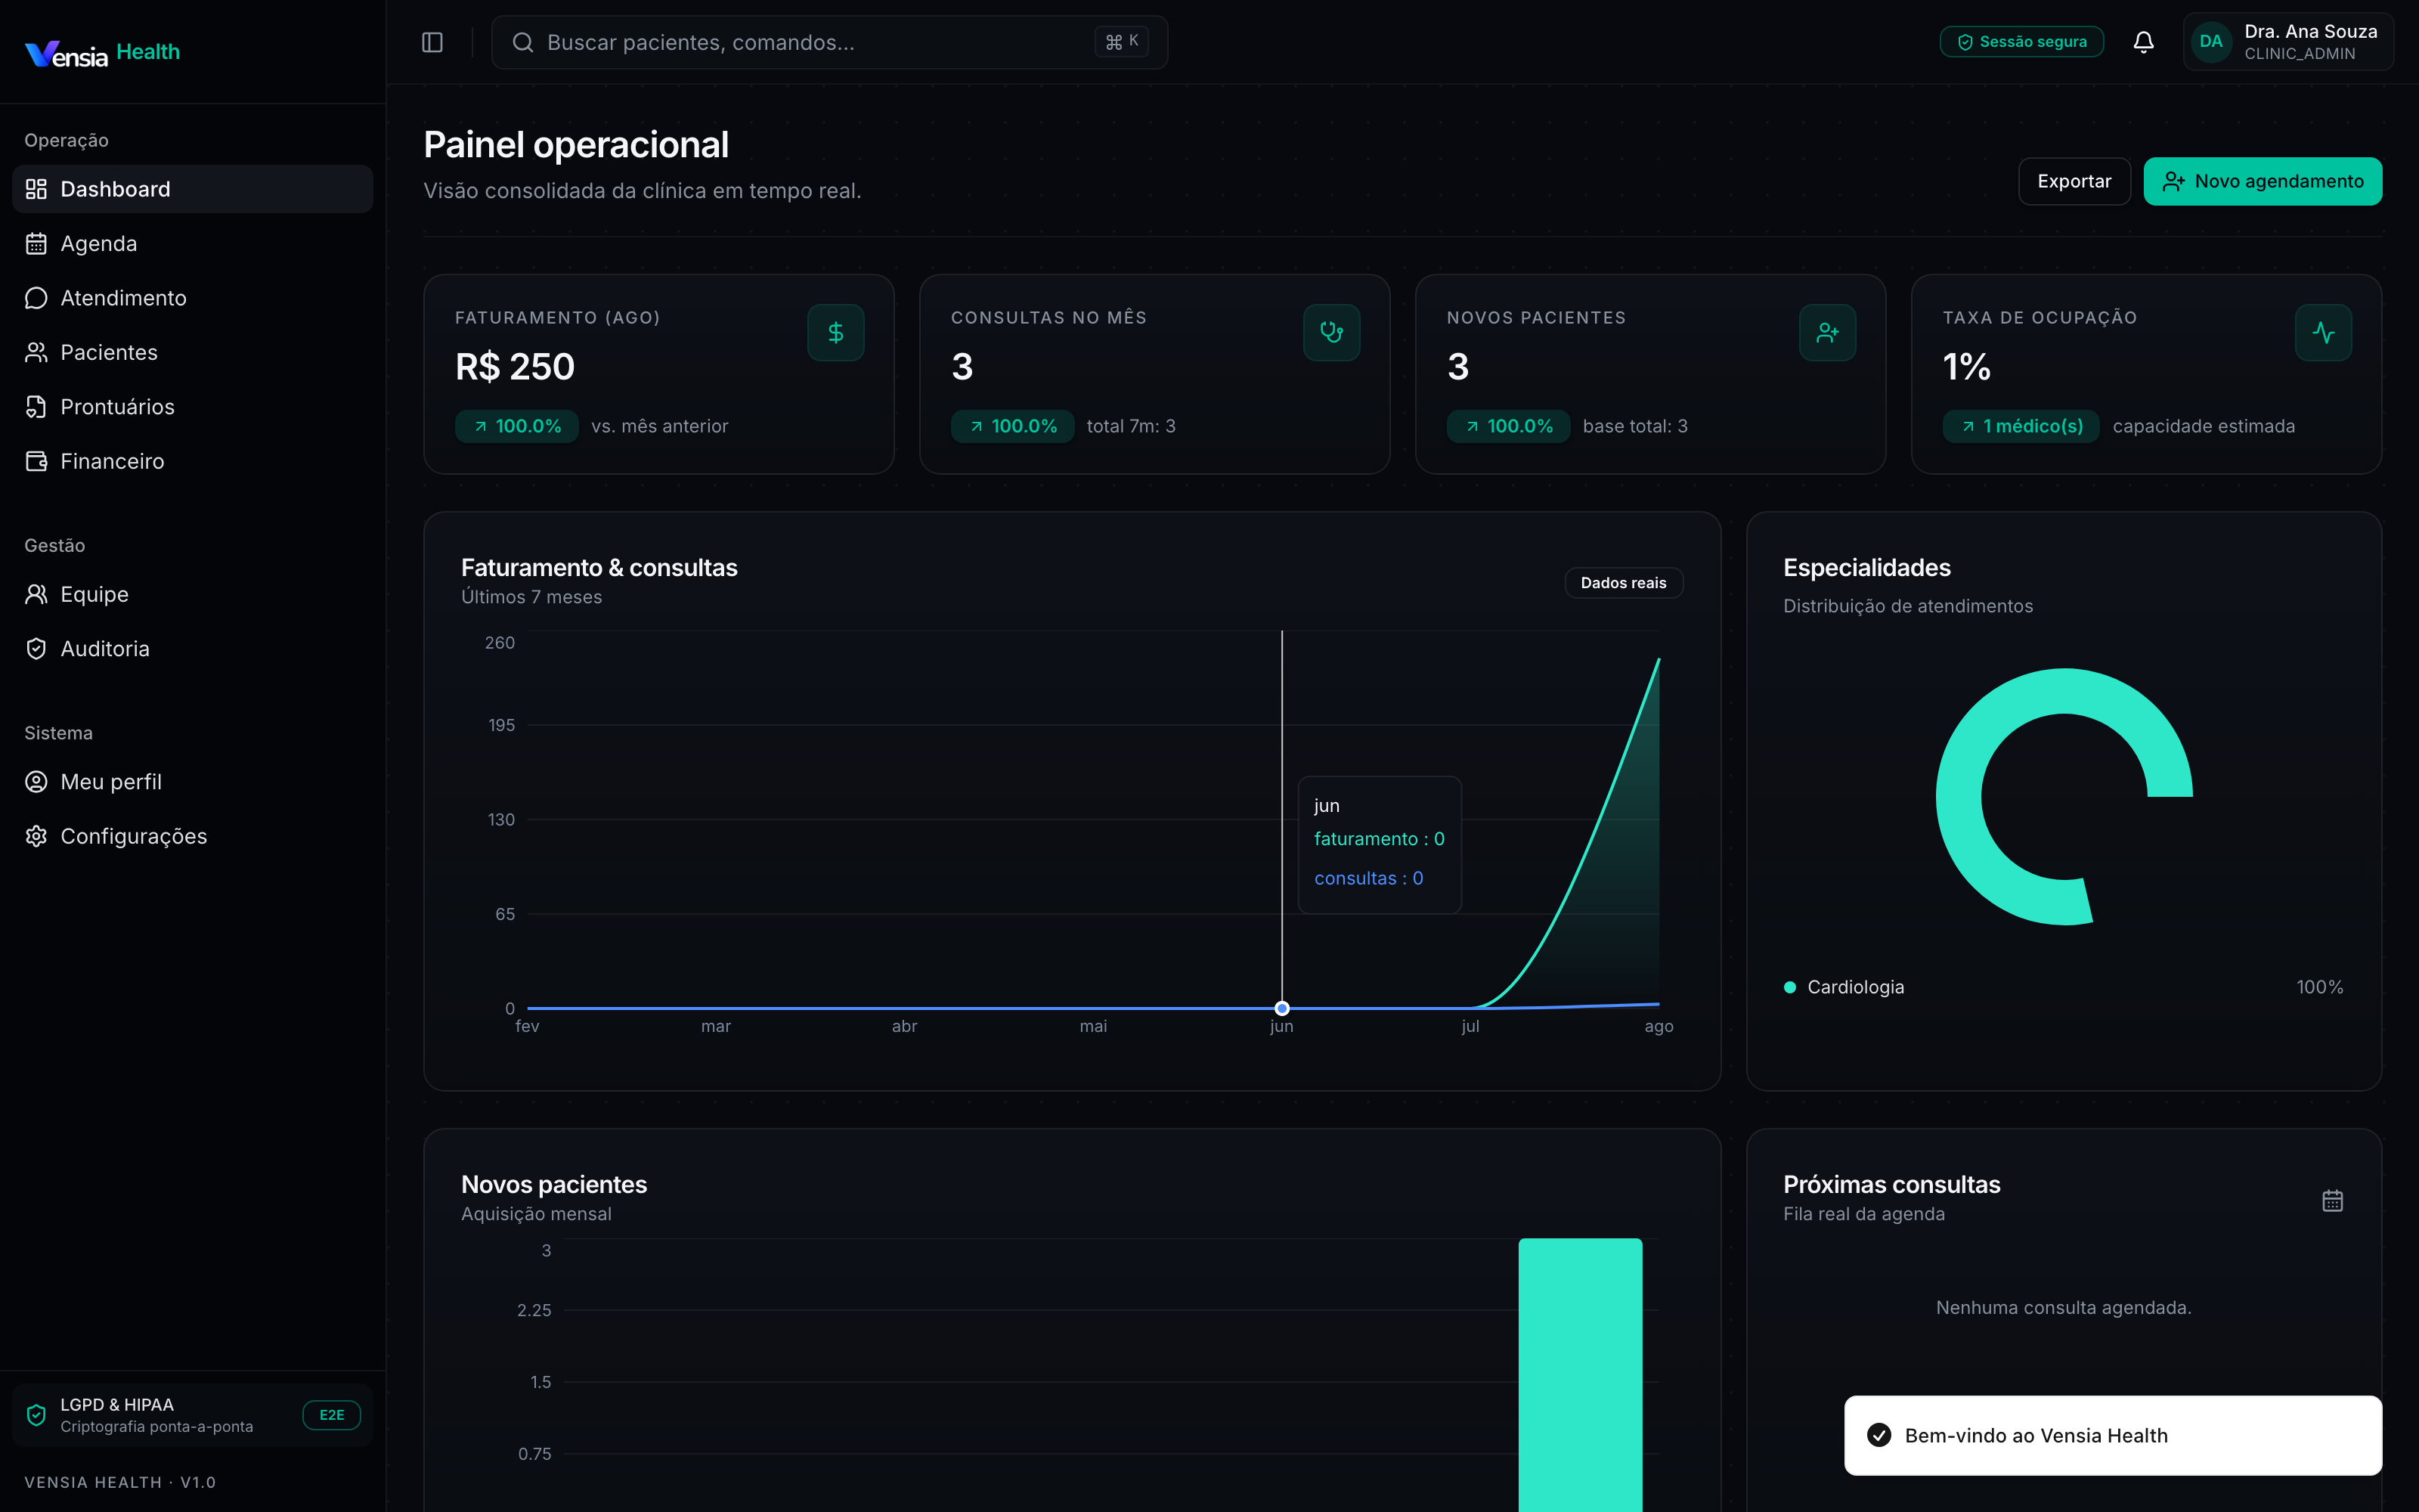Click the jun data point on the chart
This screenshot has height=1512, width=2419.
point(1281,1008)
